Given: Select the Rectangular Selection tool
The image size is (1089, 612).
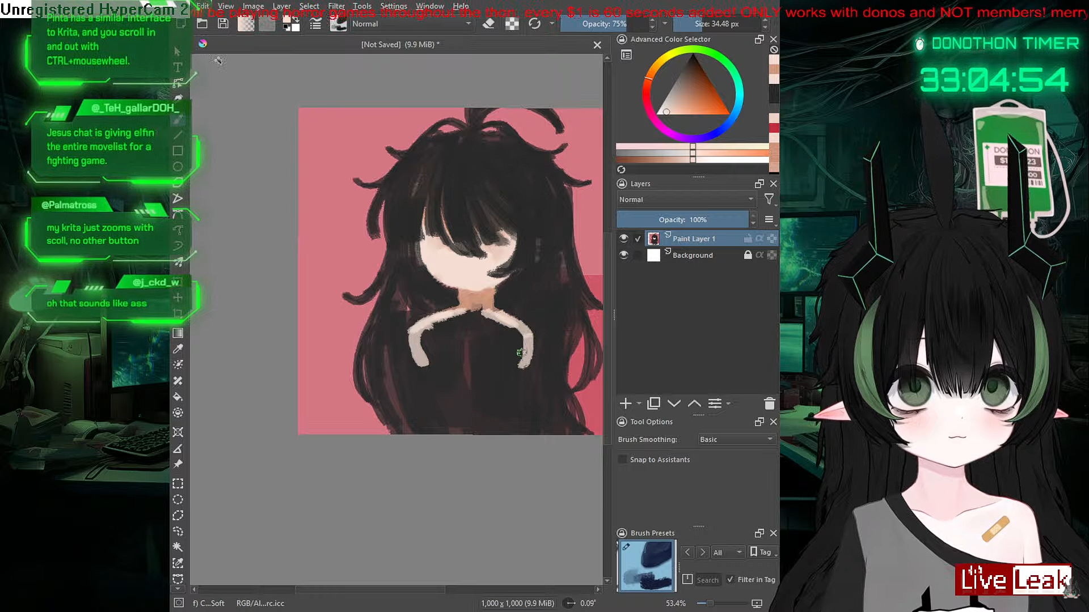Looking at the screenshot, I should coord(178,483).
